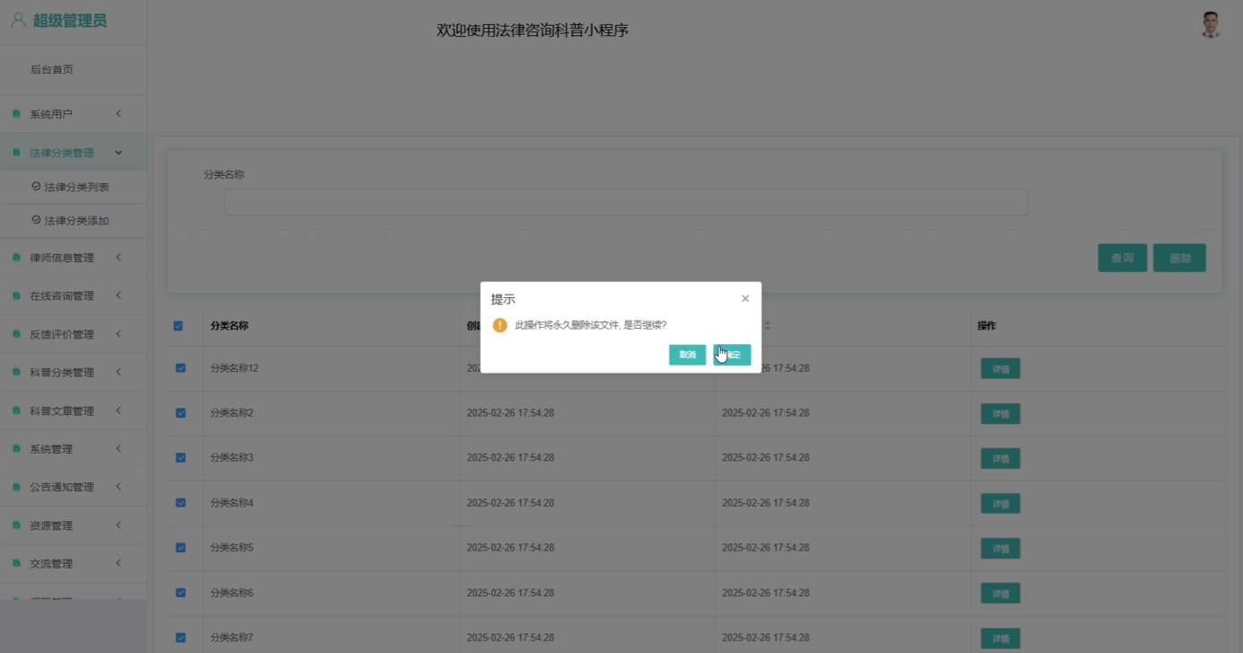The height and width of the screenshot is (653, 1243).
Task: Click the circle icon beside 法律分类添加
Action: 36,220
